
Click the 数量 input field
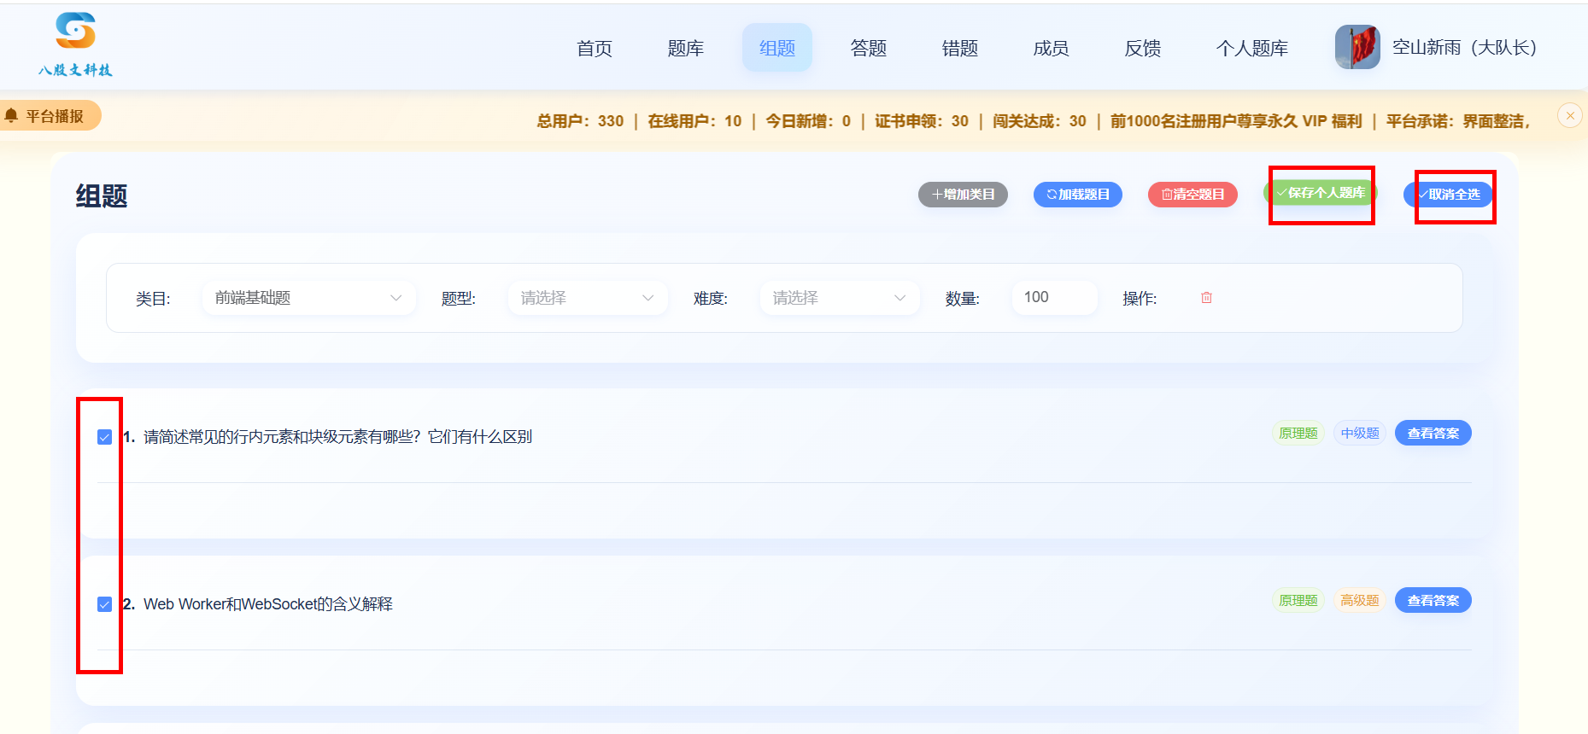coord(1054,298)
